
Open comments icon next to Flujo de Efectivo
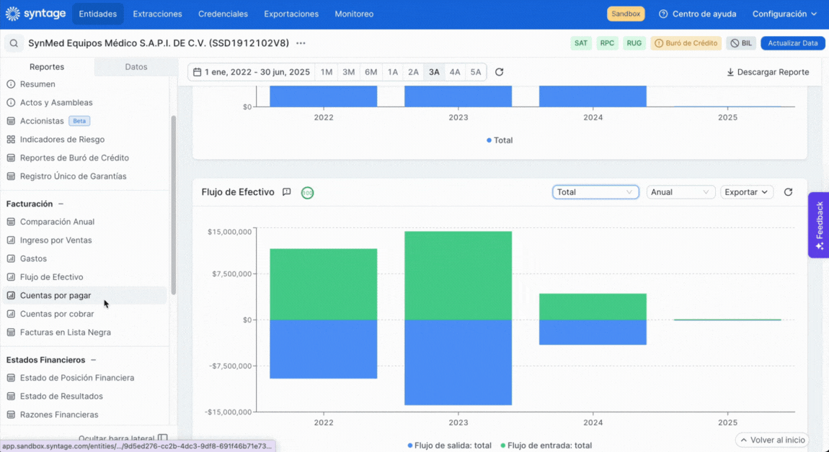tap(287, 192)
